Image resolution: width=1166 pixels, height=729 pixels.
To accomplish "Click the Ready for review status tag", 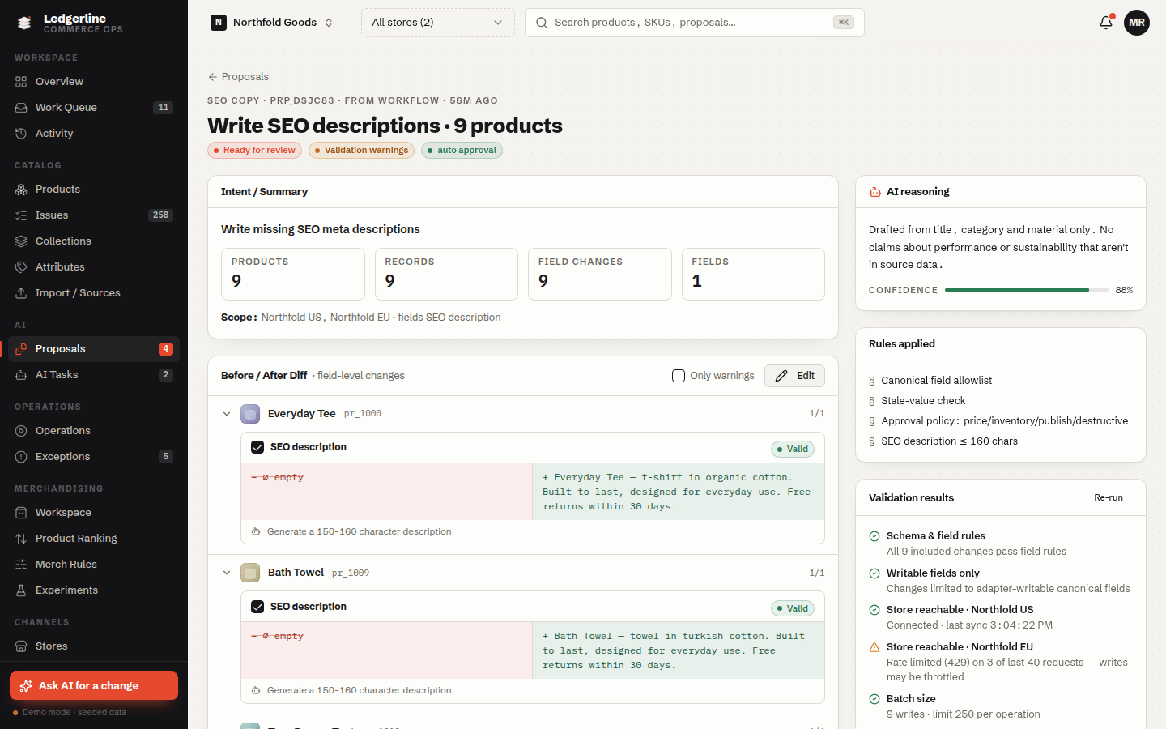I will tap(254, 151).
